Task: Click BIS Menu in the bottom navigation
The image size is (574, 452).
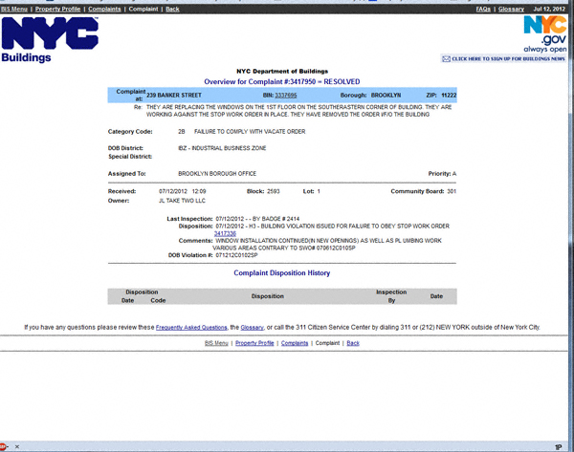Action: click(x=217, y=342)
